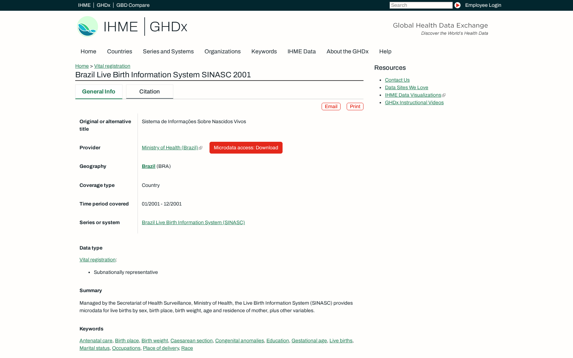Click the Marital status keyword
The width and height of the screenshot is (573, 358).
[95, 348]
